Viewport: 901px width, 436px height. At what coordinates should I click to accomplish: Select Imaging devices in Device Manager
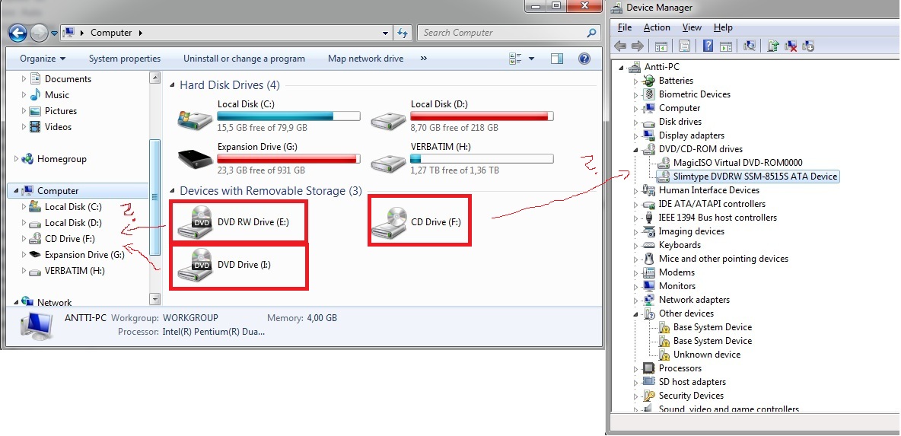691,231
